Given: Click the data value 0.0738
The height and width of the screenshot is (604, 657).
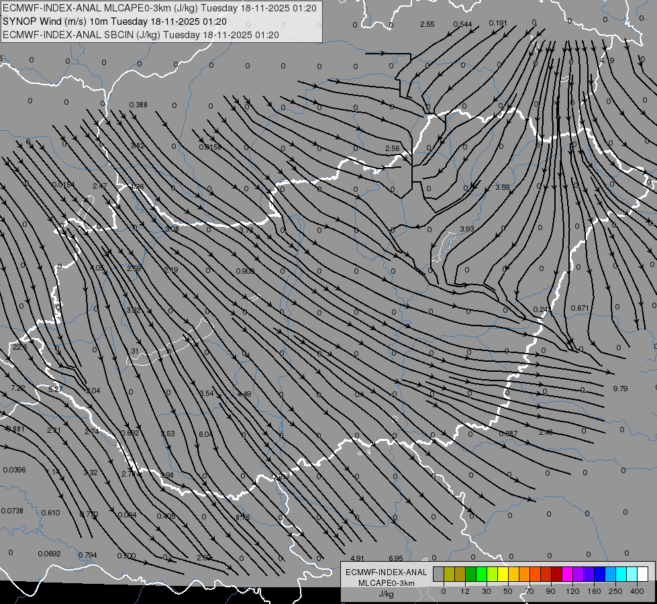Looking at the screenshot, I should pyautogui.click(x=12, y=511).
